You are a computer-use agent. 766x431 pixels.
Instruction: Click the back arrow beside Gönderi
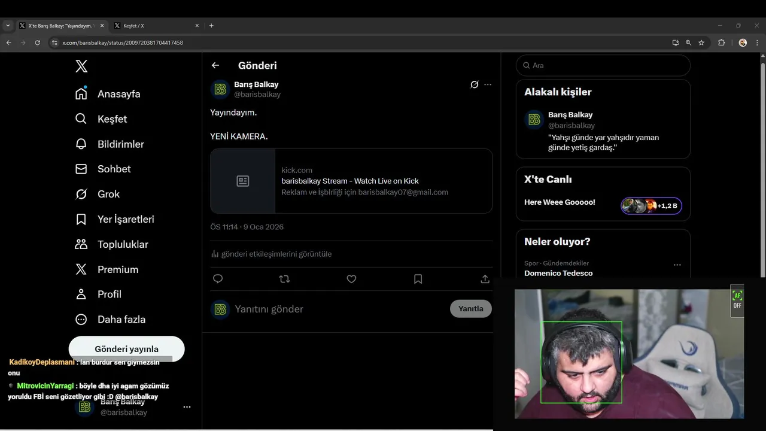point(215,65)
